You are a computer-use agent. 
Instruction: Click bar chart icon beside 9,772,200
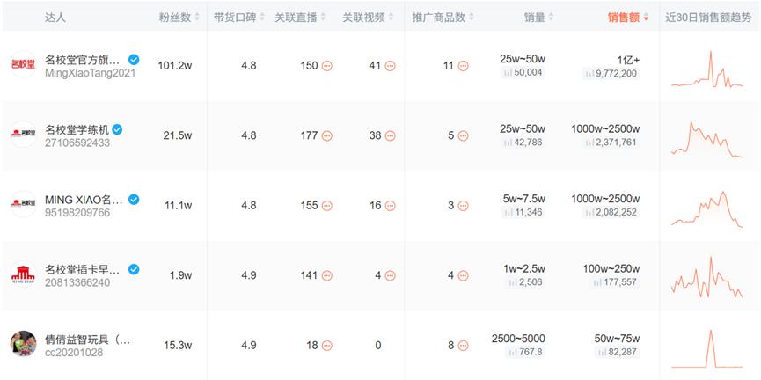[589, 74]
